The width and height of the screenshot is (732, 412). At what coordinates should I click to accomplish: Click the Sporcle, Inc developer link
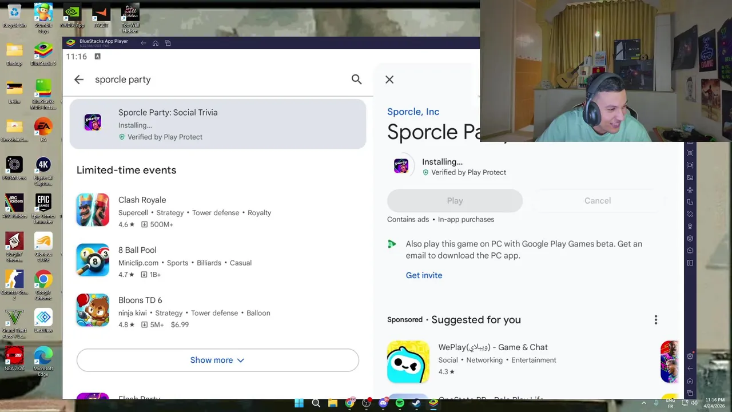click(413, 112)
